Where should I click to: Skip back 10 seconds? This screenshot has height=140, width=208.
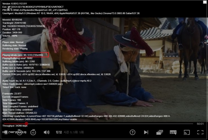(19, 132)
